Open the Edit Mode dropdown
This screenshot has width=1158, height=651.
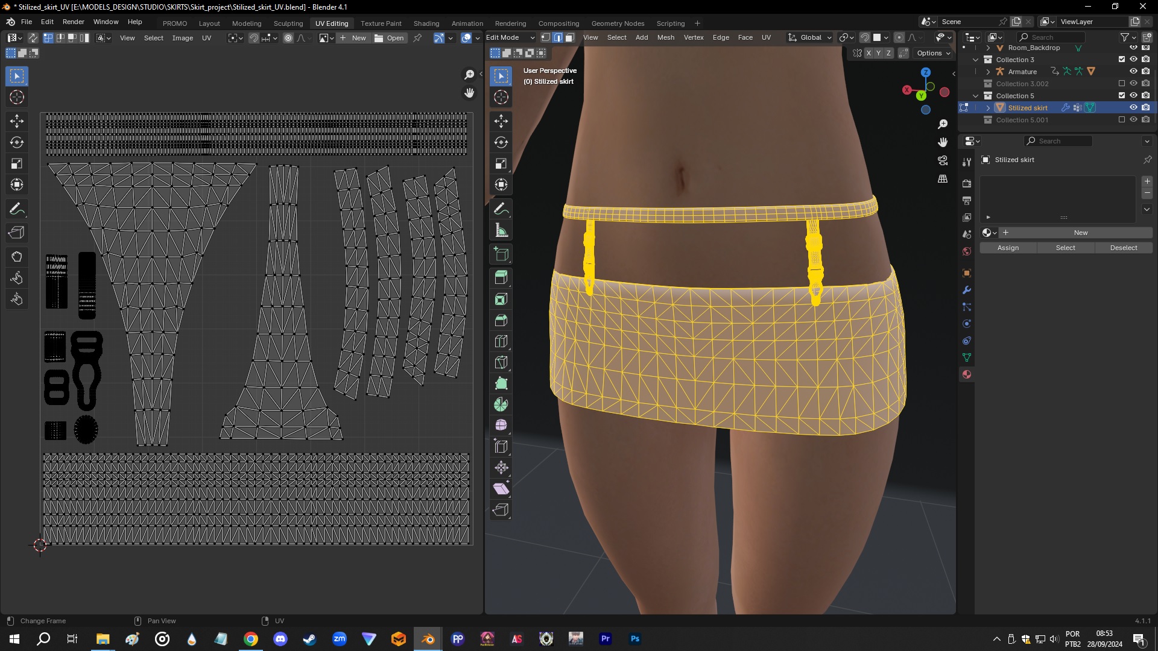pyautogui.click(x=510, y=37)
